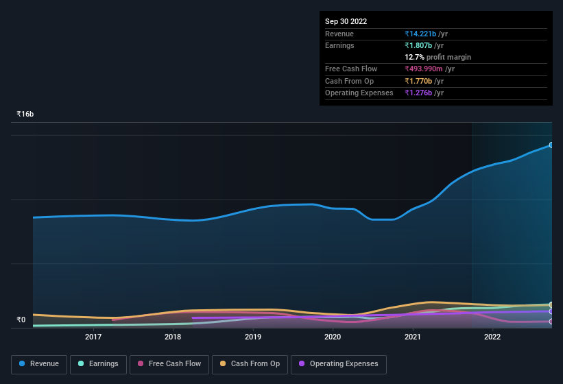Select the 2017 x-axis label
The width and height of the screenshot is (563, 384).
point(93,337)
